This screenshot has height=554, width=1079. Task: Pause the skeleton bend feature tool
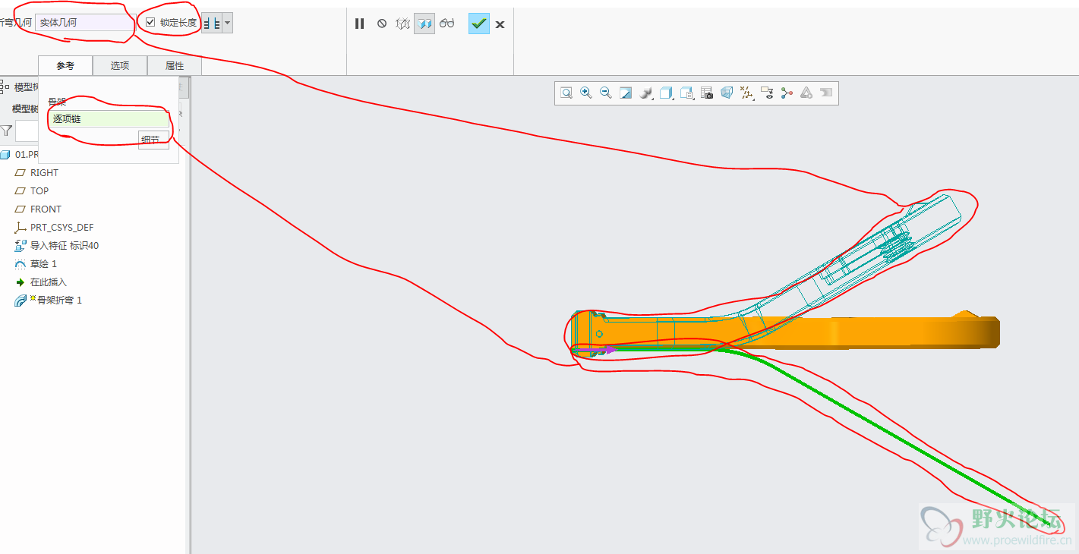coord(360,24)
